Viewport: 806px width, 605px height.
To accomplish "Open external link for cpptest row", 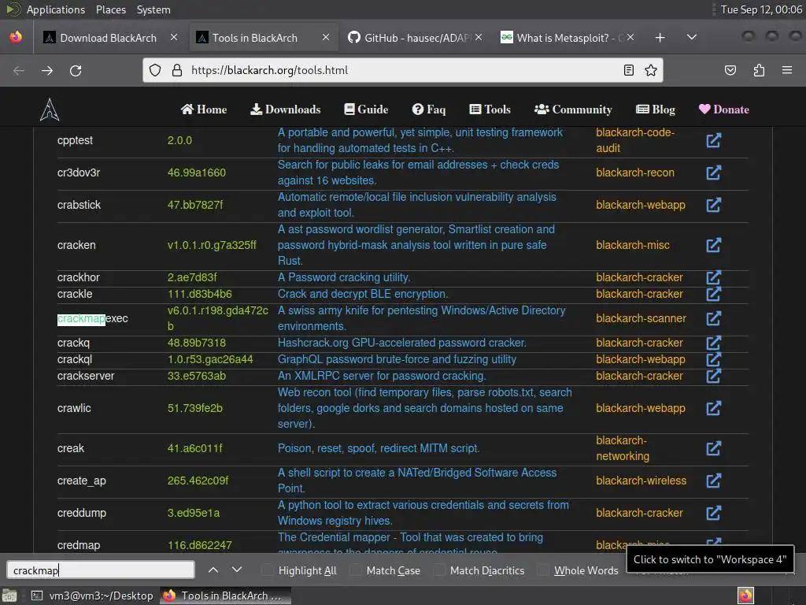I will (713, 140).
